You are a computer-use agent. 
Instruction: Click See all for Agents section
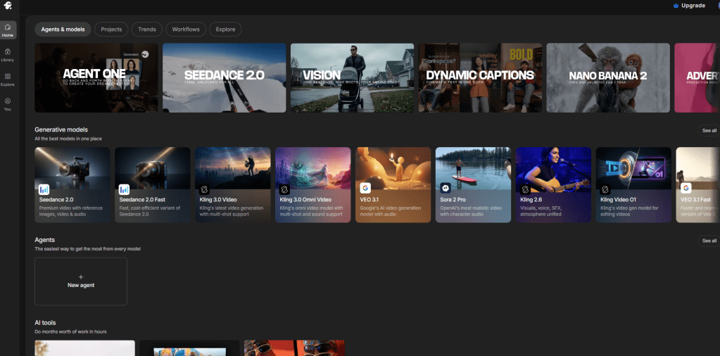[709, 241]
